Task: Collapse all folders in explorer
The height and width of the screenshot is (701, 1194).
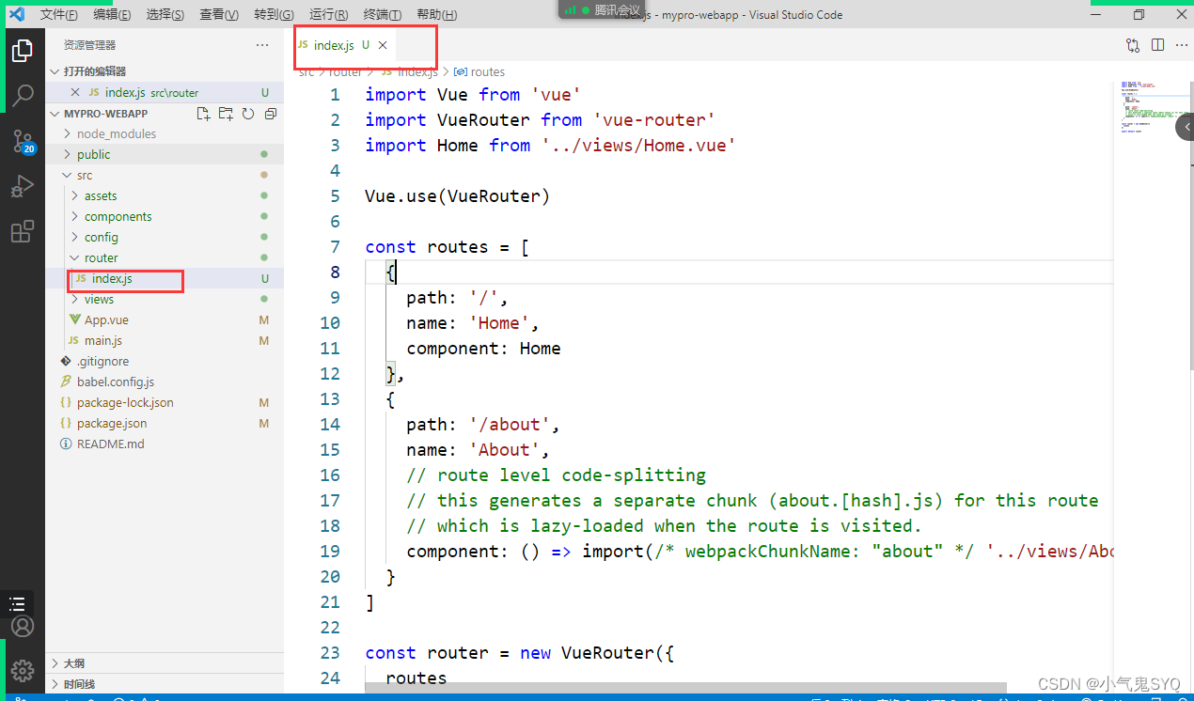Action: tap(271, 114)
